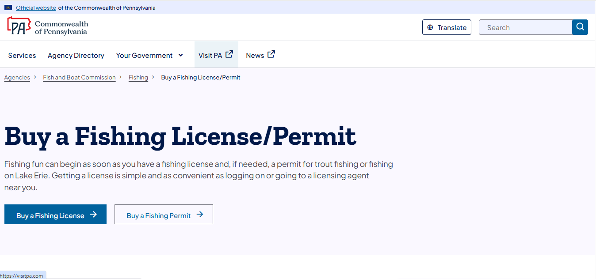Click Buy a Fishing Permit button
Screen dimensions: 596x279
(164, 214)
